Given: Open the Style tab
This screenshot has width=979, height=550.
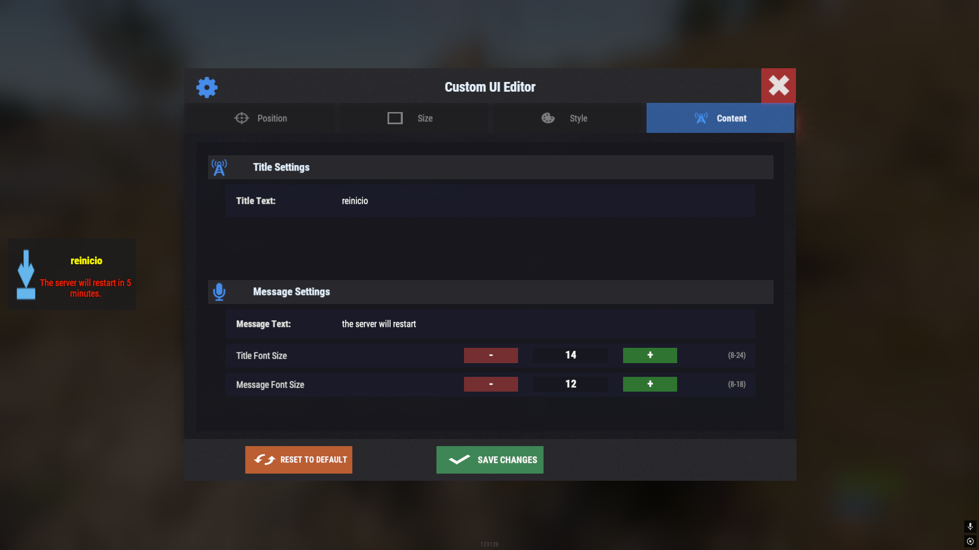Looking at the screenshot, I should tap(566, 118).
